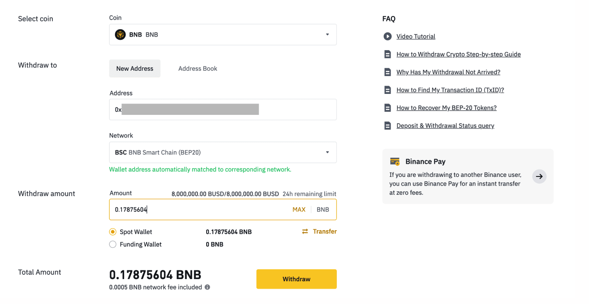Screen dimensions: 589x304
Task: Click the info icon beside network fee
Action: click(x=208, y=287)
